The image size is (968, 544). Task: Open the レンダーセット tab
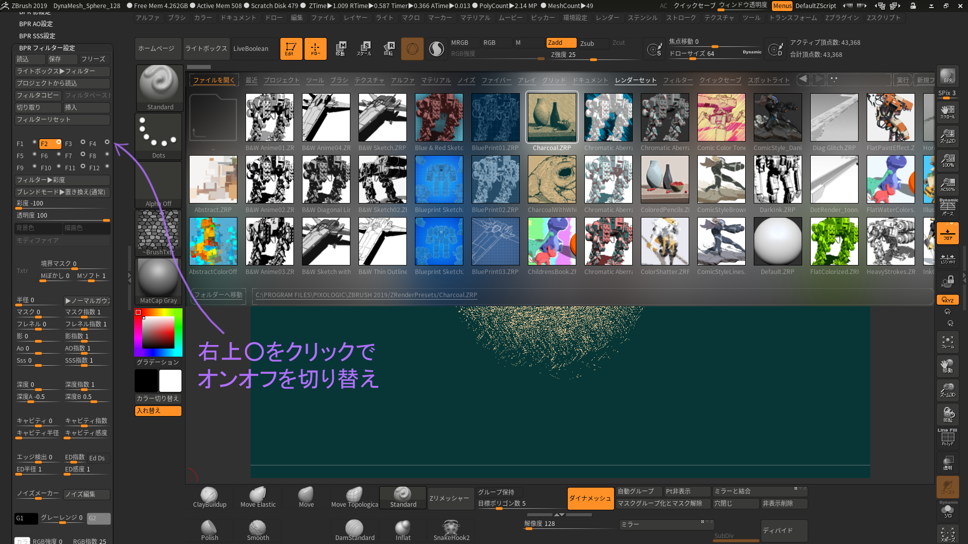click(636, 80)
